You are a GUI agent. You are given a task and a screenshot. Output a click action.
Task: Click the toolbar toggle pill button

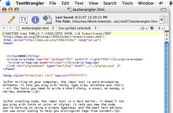coord(164,10)
